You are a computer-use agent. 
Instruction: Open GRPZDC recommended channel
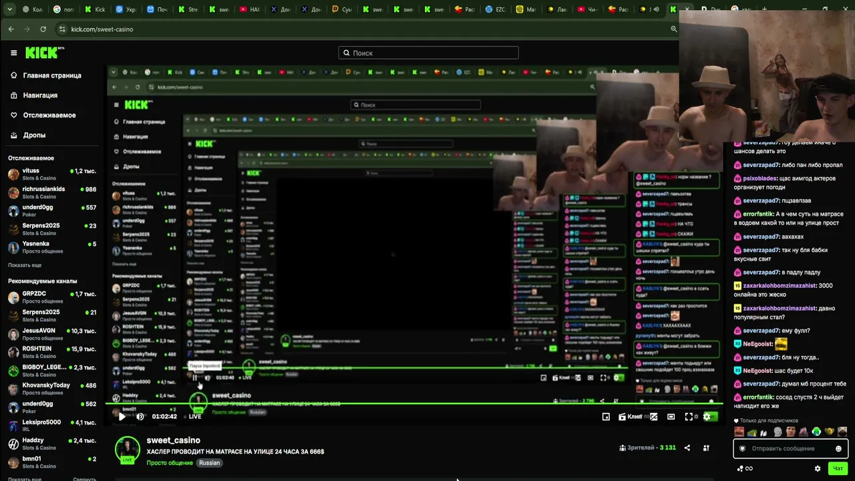click(52, 297)
